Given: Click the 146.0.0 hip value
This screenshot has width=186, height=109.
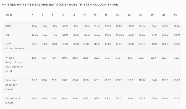Looking at the screenshot, I should click(120, 35).
